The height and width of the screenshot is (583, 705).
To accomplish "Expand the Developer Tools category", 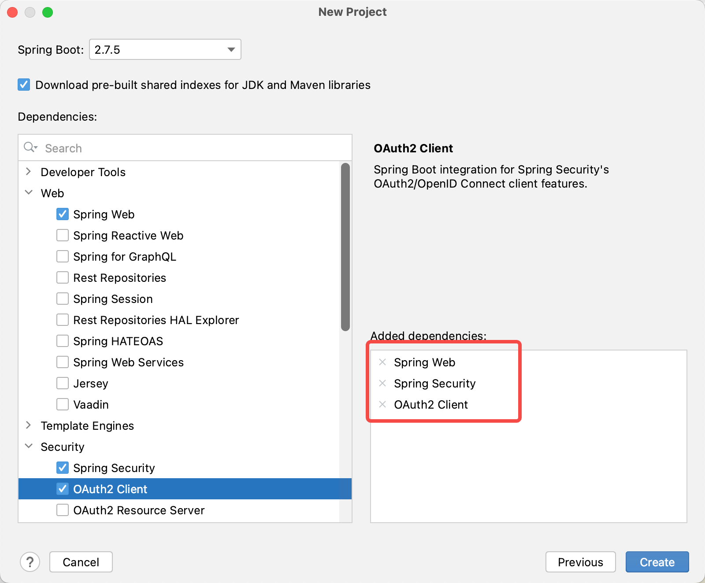I will 29,172.
